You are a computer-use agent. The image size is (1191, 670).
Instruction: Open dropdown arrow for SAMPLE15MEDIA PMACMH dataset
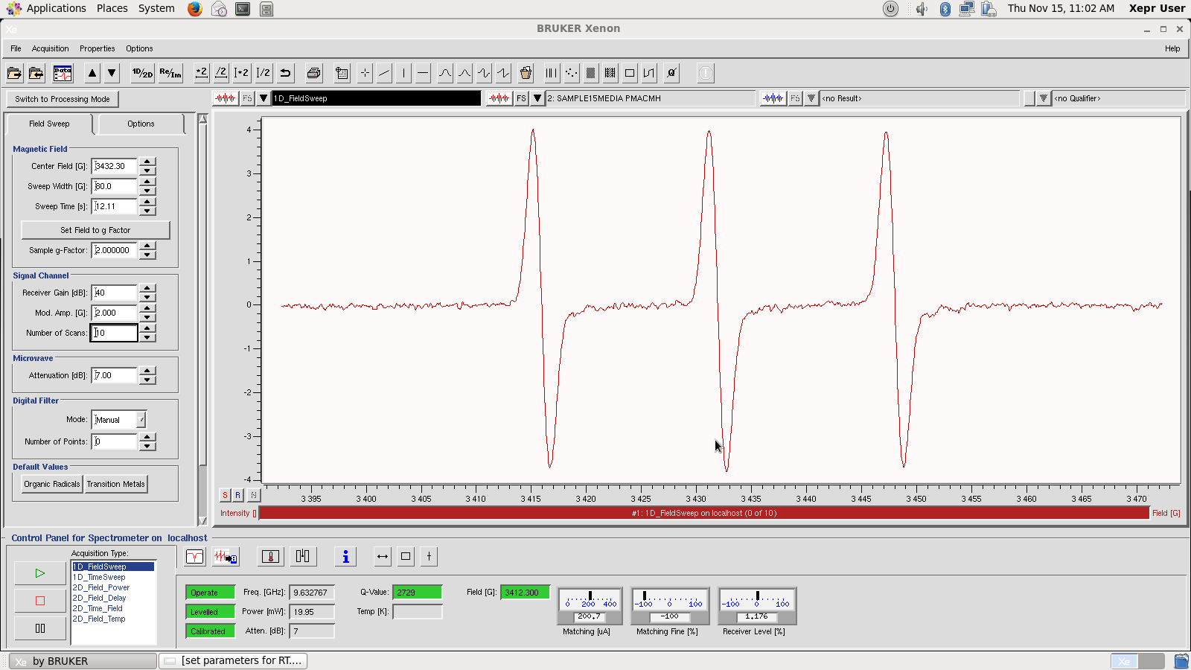click(537, 98)
